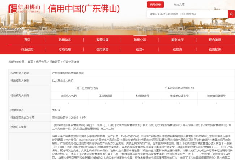Navigate to 联合奖惩 page
Image resolution: width=235 pixels, height=160 pixels.
tap(215, 40)
